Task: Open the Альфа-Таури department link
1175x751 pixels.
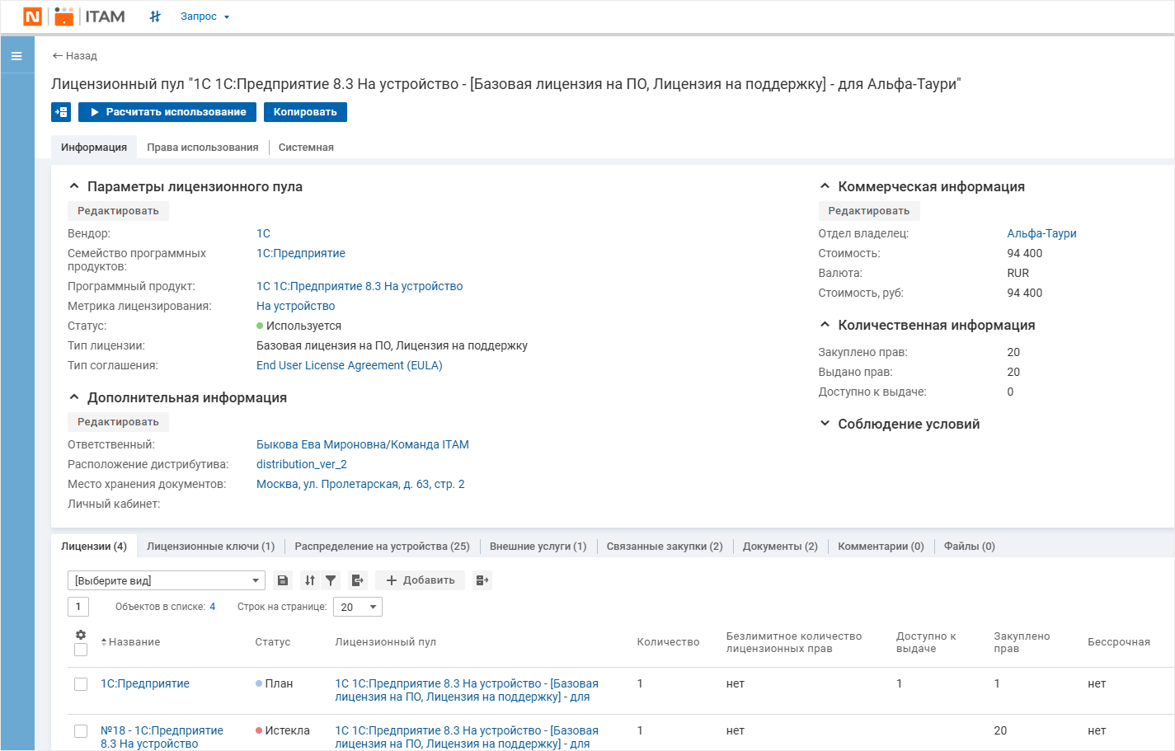Action: tap(1041, 234)
